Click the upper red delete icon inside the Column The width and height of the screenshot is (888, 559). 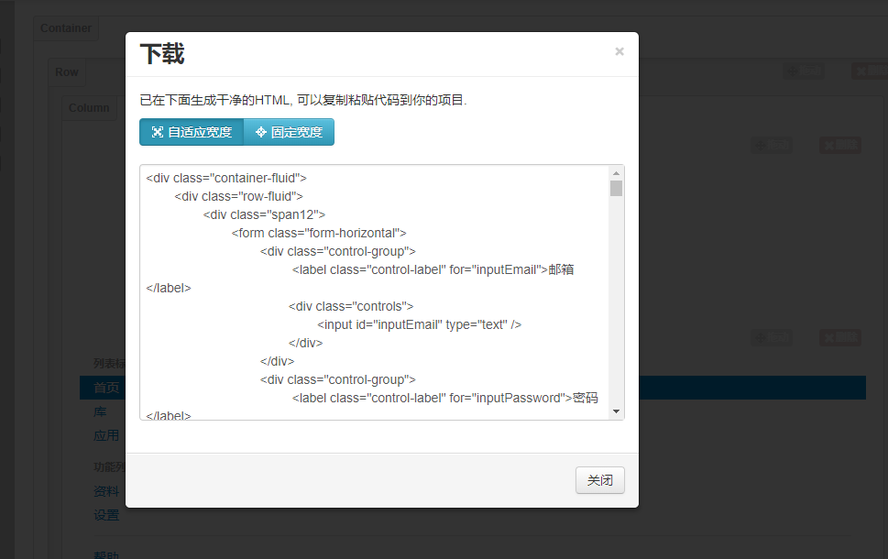coord(839,144)
